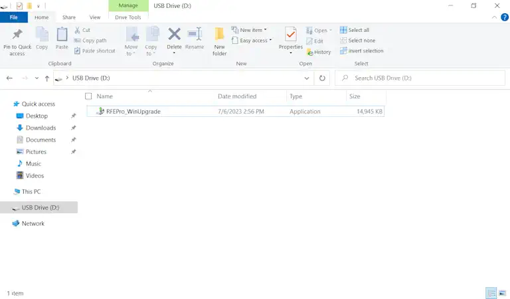
Task: Select the RFEPro_WinUpgrade application file
Action: pos(133,112)
